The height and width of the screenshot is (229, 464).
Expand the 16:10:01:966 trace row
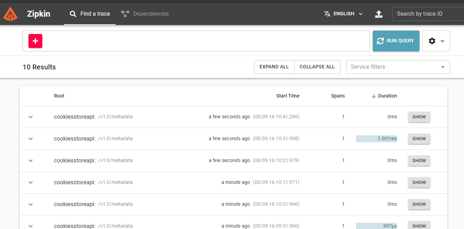pyautogui.click(x=31, y=204)
